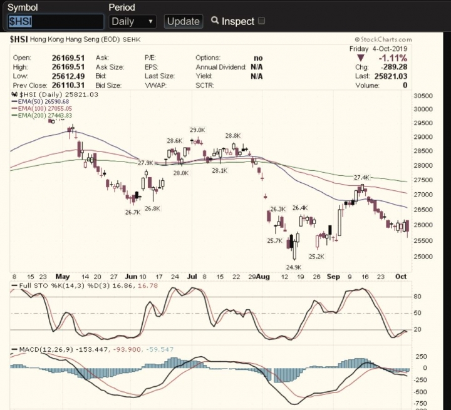
Task: Click the 30500 price axis label
Action: 423,96
